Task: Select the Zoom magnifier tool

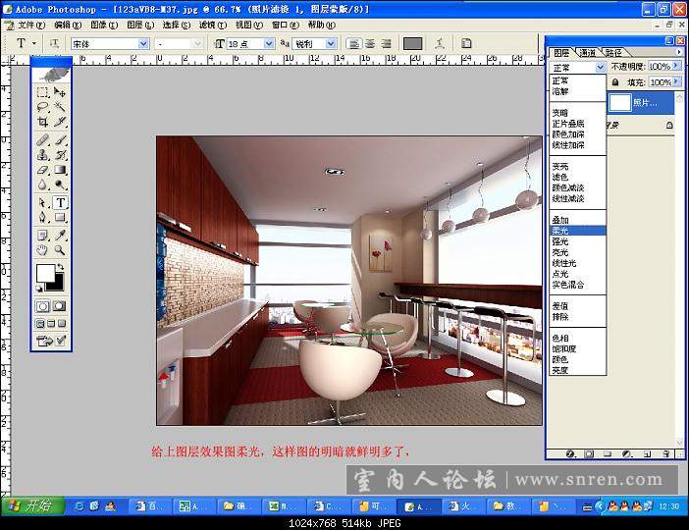Action: click(60, 250)
